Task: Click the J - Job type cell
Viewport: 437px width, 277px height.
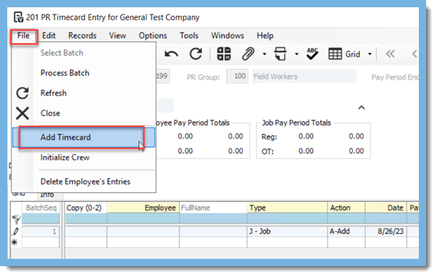Action: point(287,232)
